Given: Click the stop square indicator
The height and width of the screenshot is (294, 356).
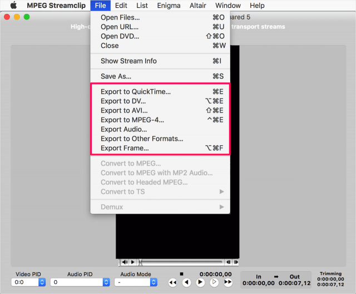Looking at the screenshot, I should 181,274.
